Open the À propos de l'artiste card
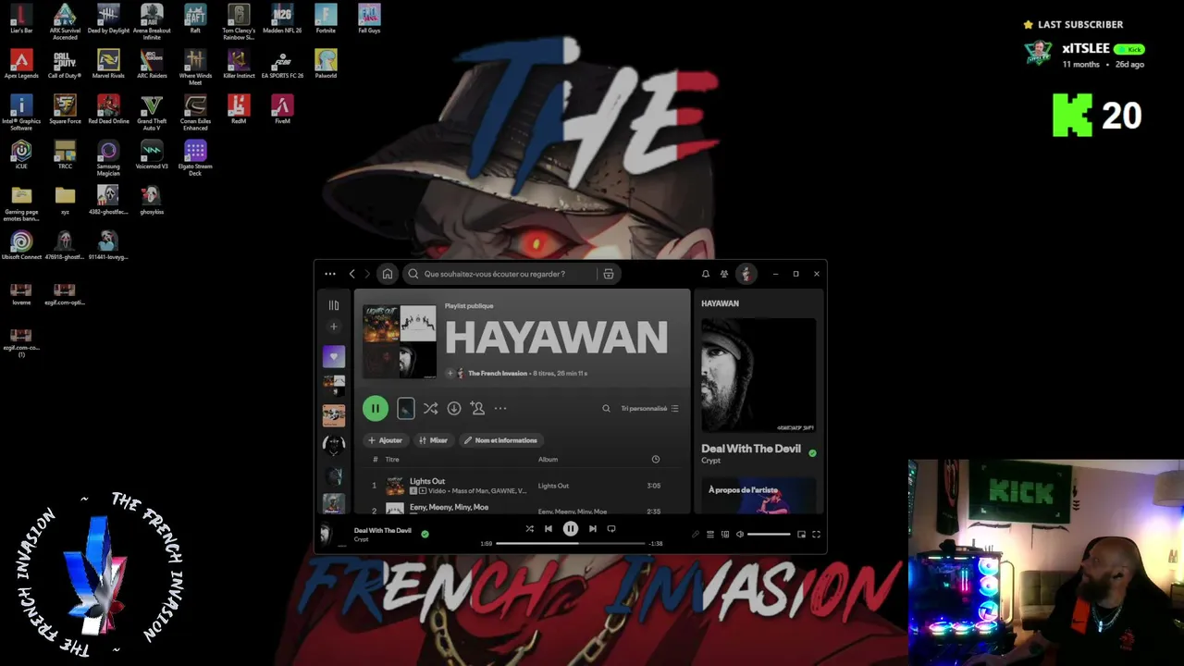This screenshot has width=1184, height=666. click(758, 495)
